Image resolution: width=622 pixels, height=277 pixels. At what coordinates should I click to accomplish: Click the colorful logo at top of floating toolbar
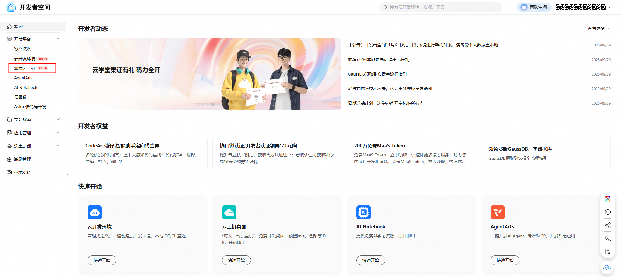608,198
